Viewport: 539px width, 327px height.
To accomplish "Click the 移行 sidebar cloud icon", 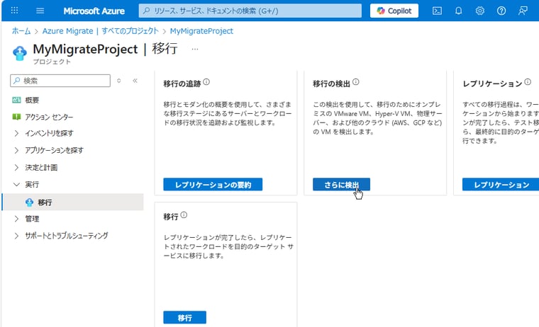I will click(29, 202).
